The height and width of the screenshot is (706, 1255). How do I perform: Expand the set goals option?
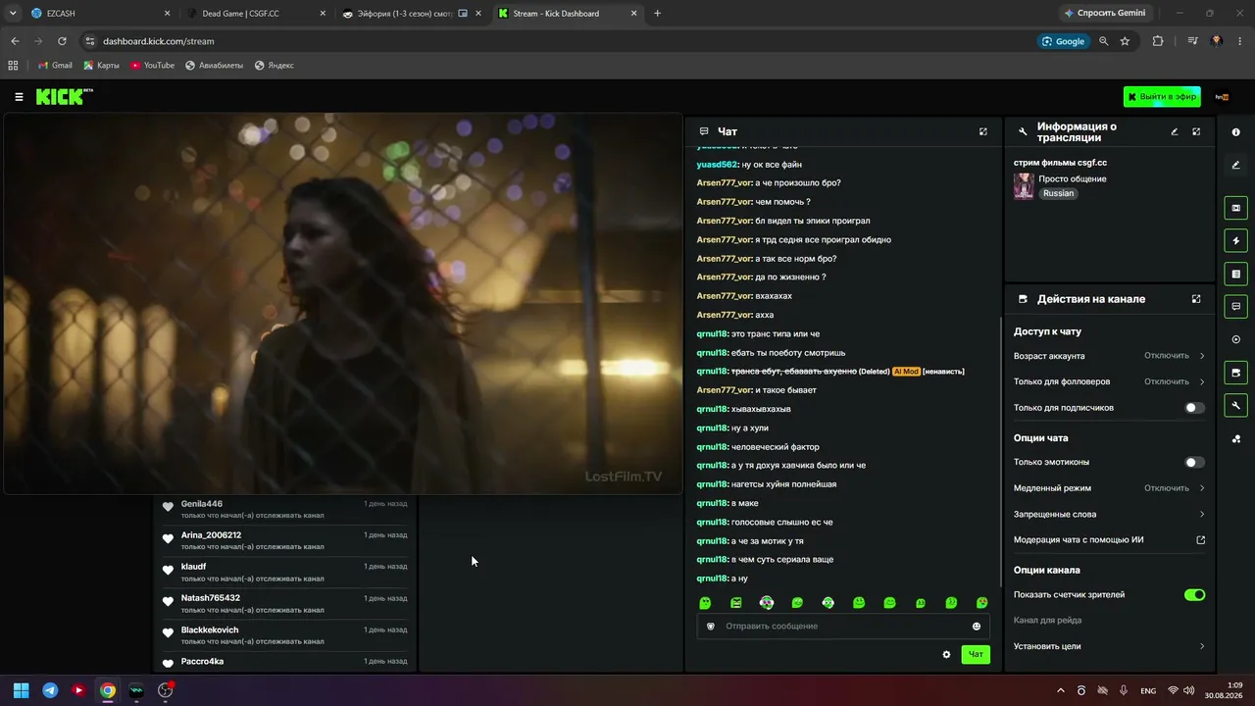point(1109,646)
